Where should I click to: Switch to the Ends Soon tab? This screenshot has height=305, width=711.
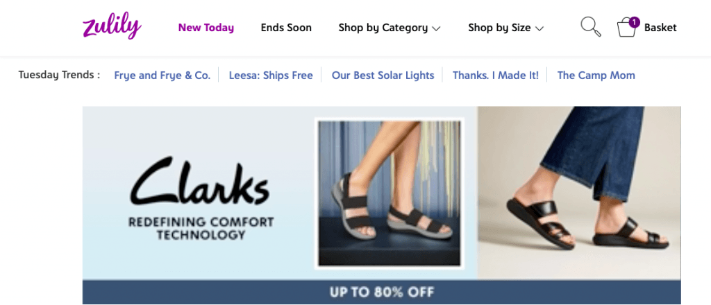point(286,28)
